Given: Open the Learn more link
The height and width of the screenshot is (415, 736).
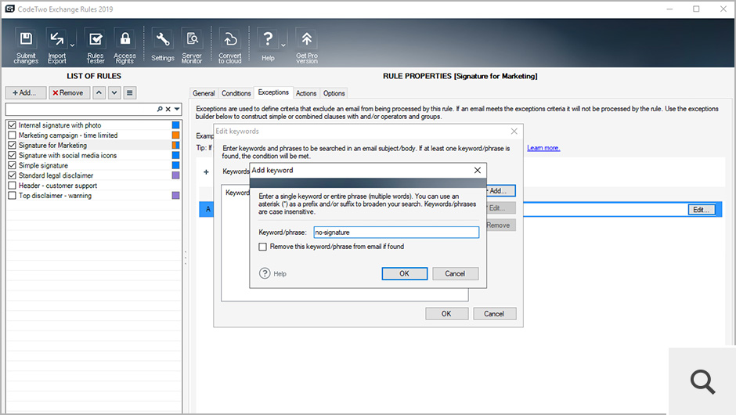Looking at the screenshot, I should click(x=543, y=148).
